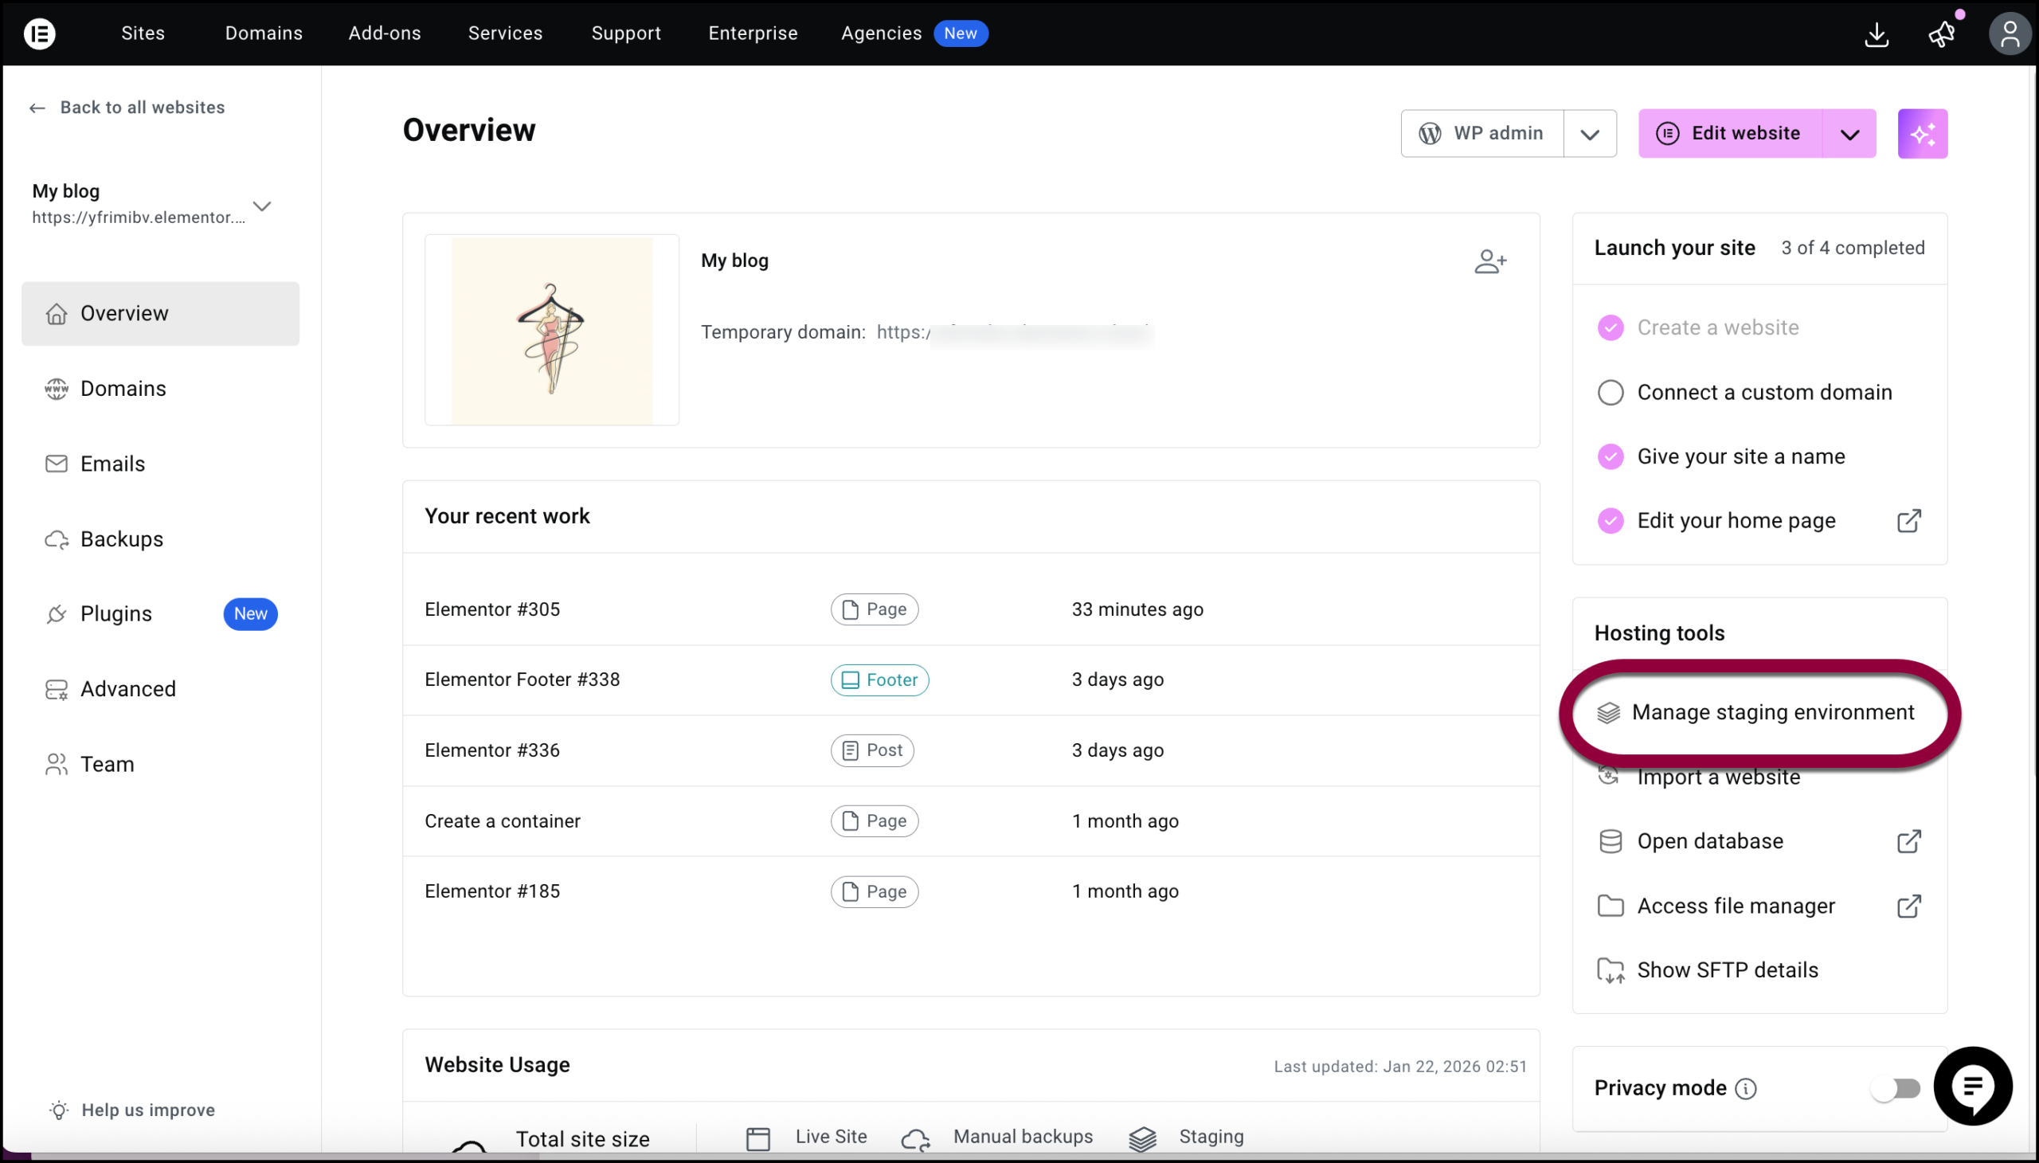Expand the Edit website dropdown arrow
The height and width of the screenshot is (1163, 2039).
[x=1849, y=134]
